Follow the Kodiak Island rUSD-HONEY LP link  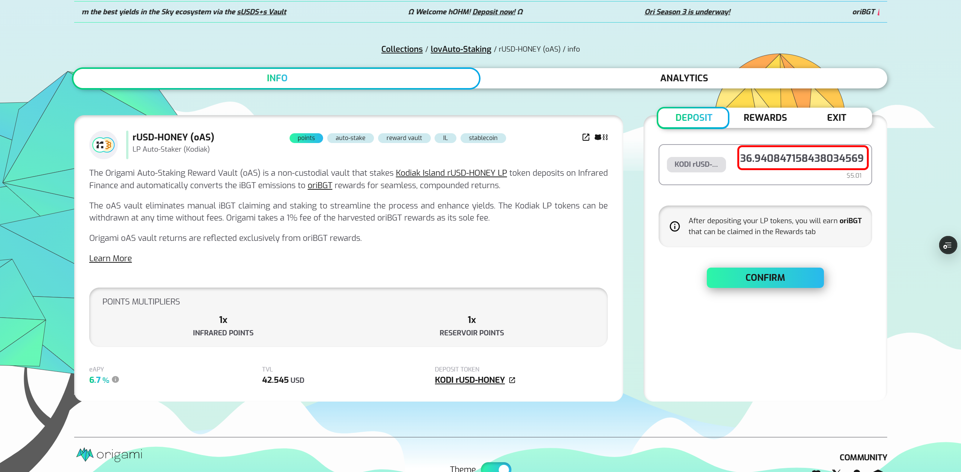pos(451,173)
